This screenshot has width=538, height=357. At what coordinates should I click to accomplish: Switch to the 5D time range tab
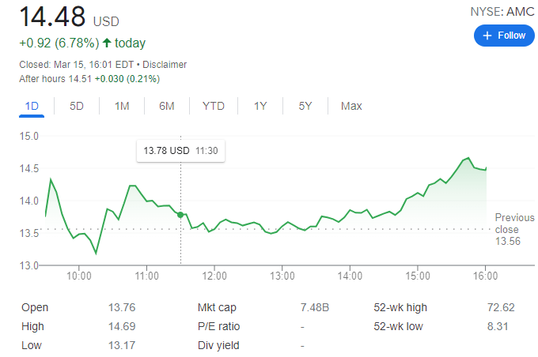point(77,106)
